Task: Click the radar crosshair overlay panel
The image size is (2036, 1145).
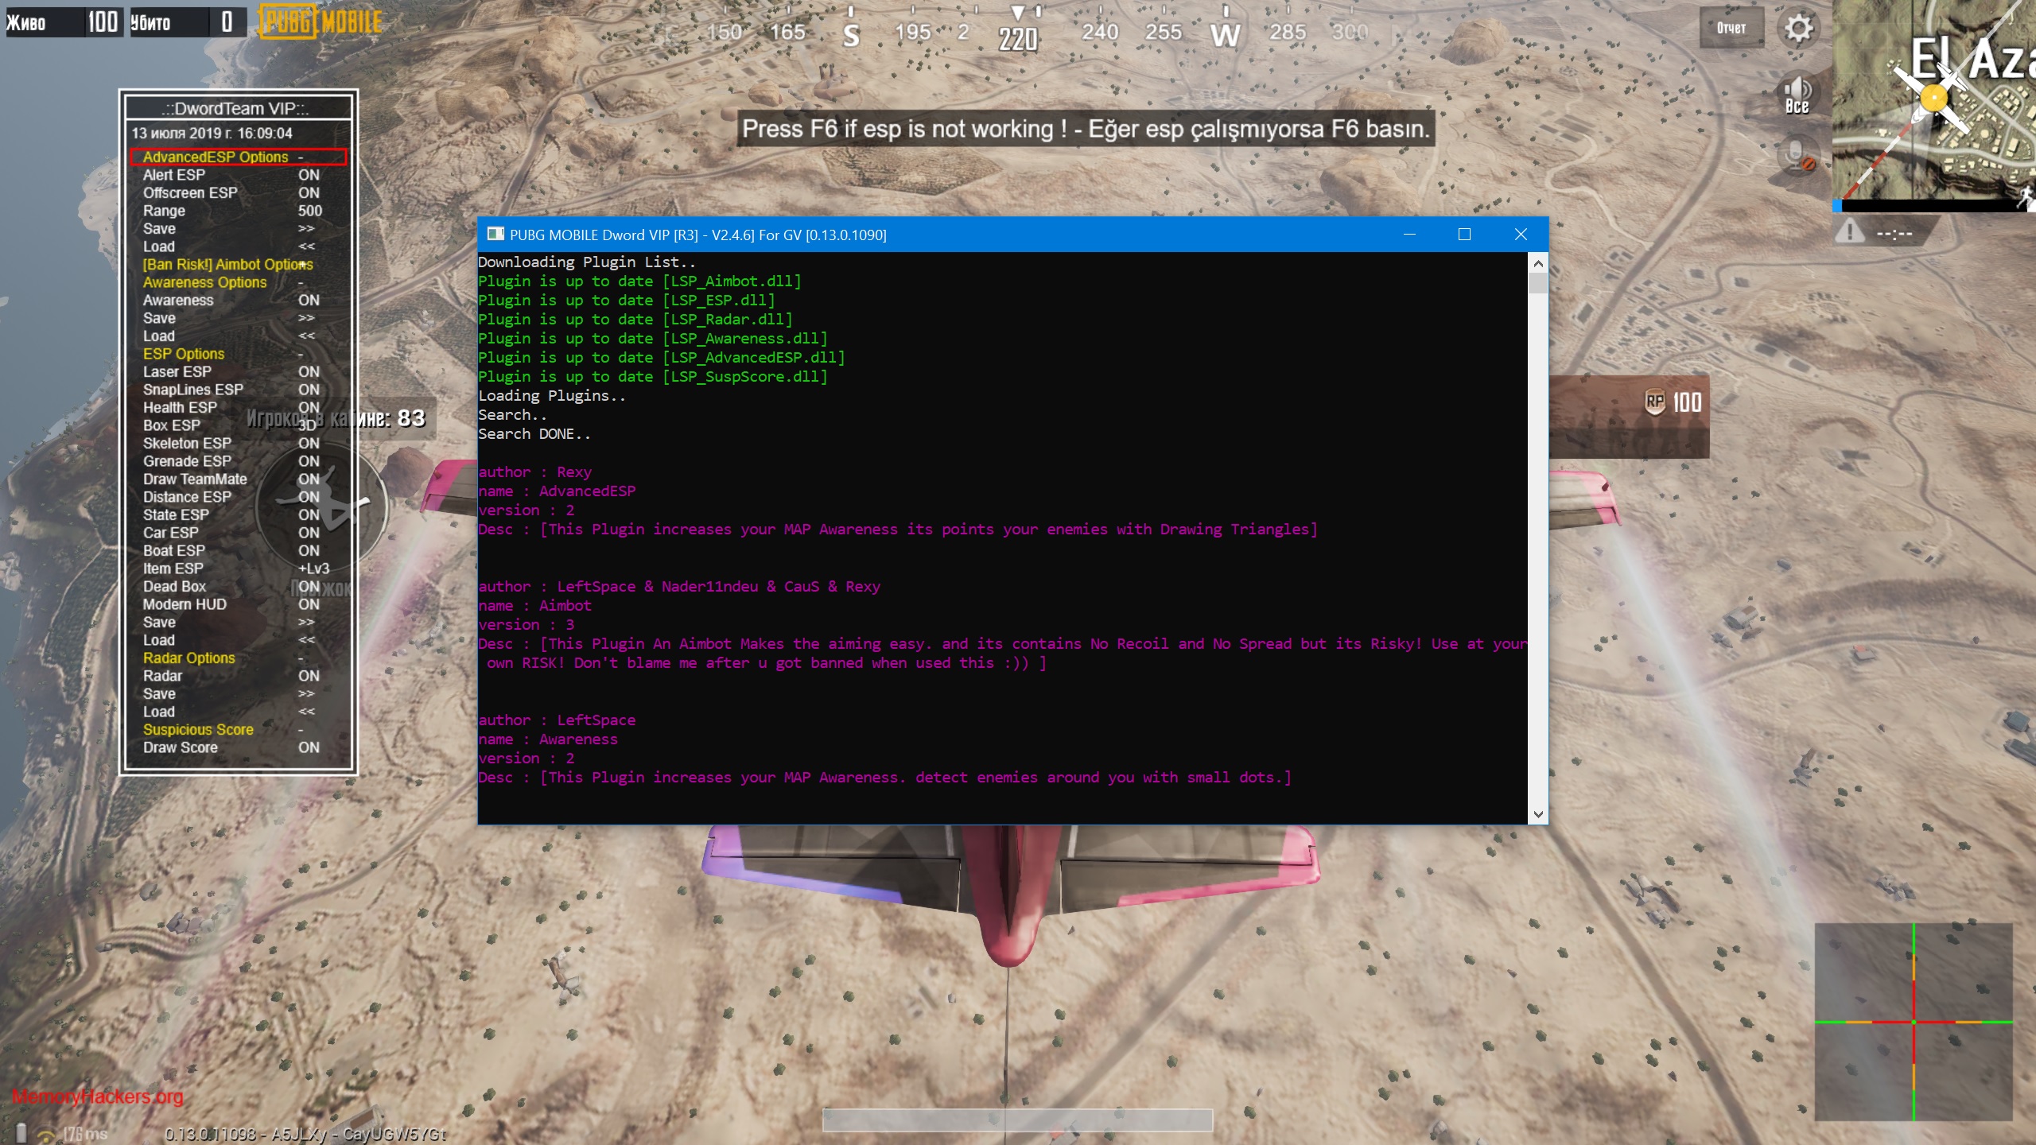Action: pyautogui.click(x=1914, y=1021)
